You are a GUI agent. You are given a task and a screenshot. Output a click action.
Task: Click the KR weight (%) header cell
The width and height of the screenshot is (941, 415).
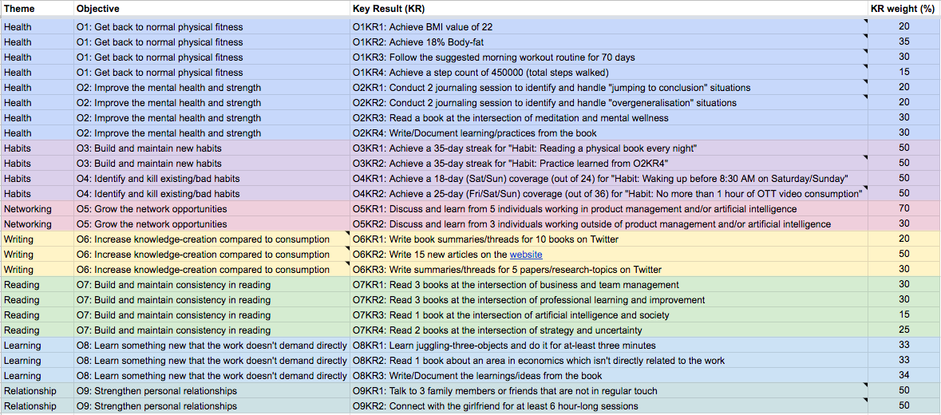[x=903, y=9]
